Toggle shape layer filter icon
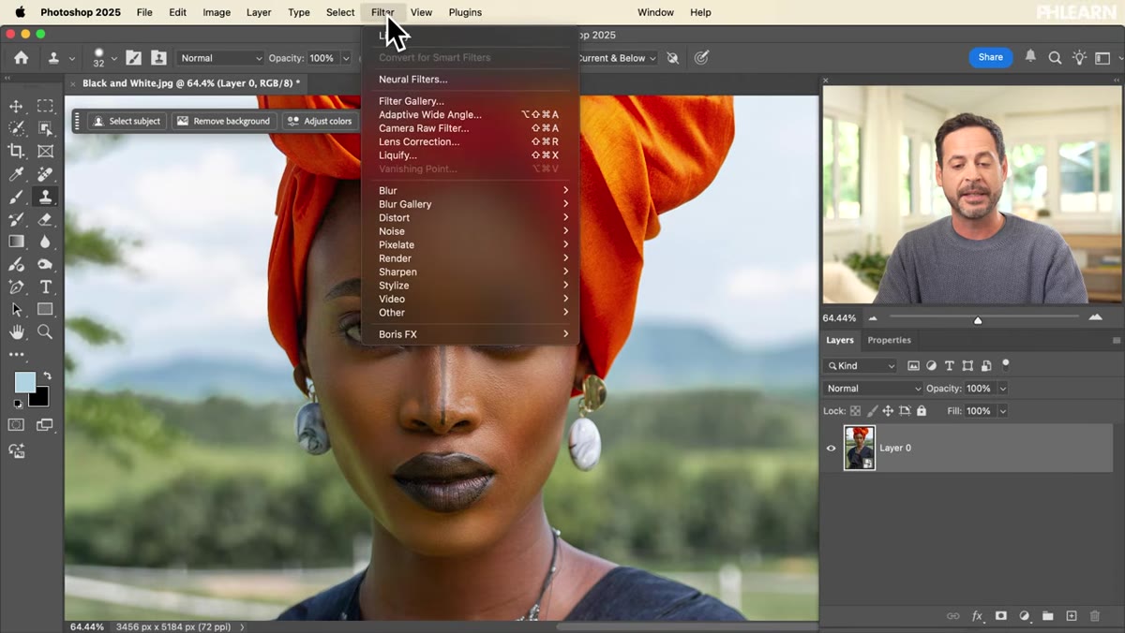This screenshot has width=1125, height=633. pyautogui.click(x=967, y=366)
